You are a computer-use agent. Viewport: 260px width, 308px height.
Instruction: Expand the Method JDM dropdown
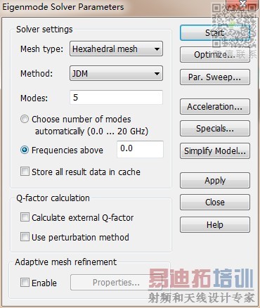(116, 73)
